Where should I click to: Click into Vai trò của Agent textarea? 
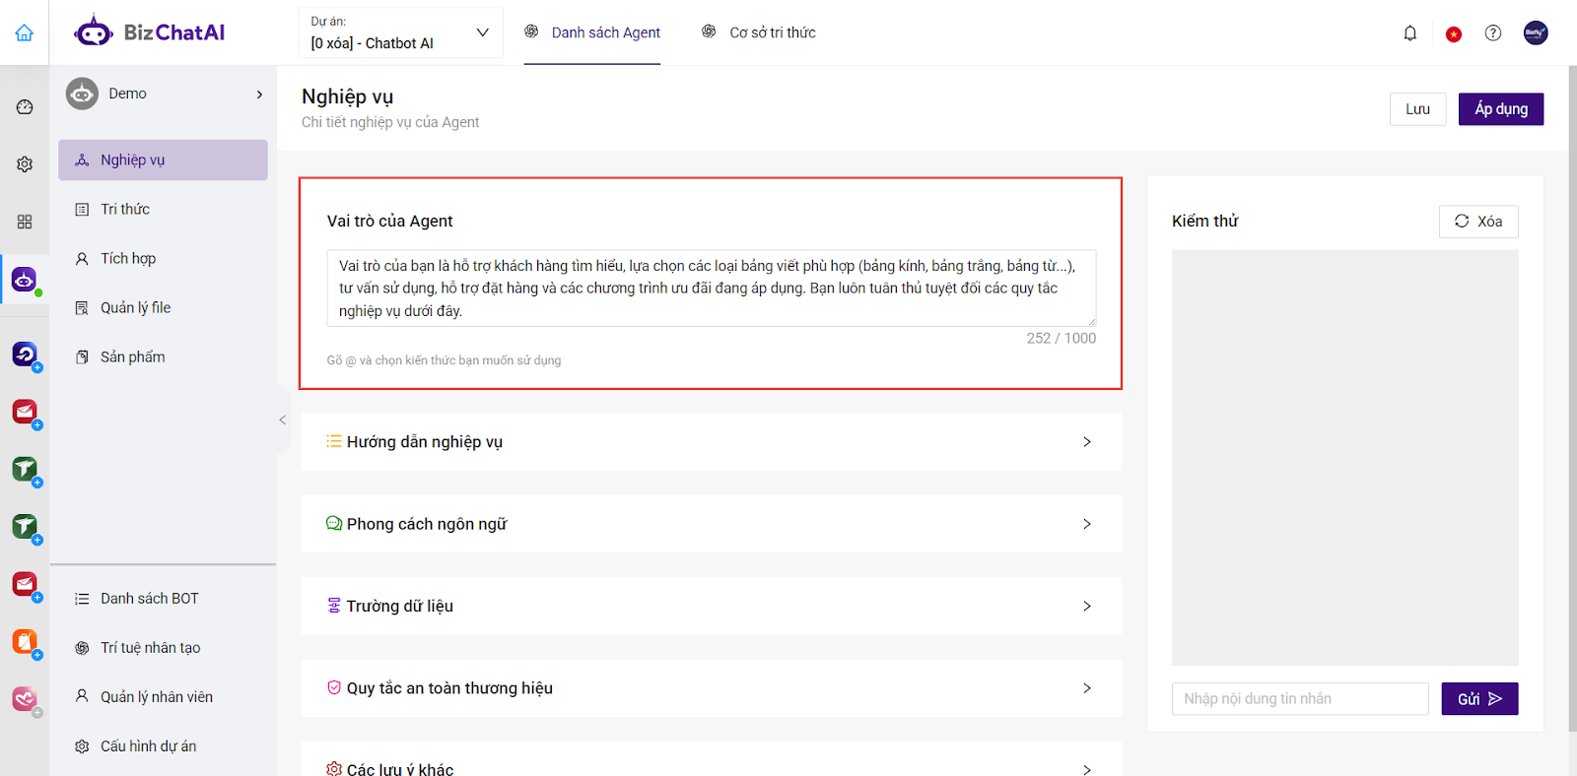pos(712,288)
